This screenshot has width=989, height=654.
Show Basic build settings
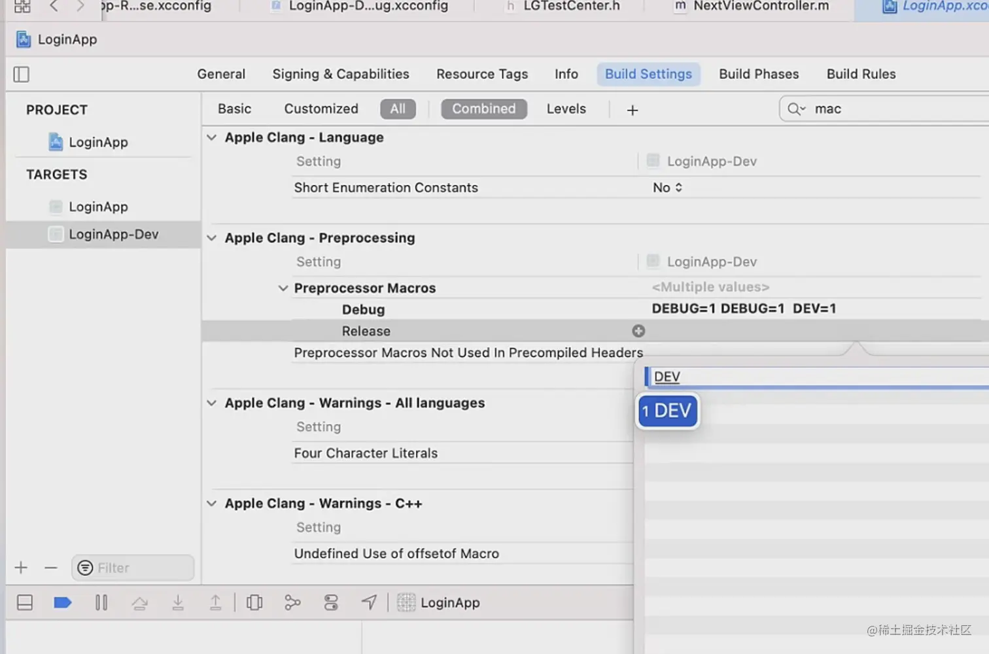tap(234, 109)
